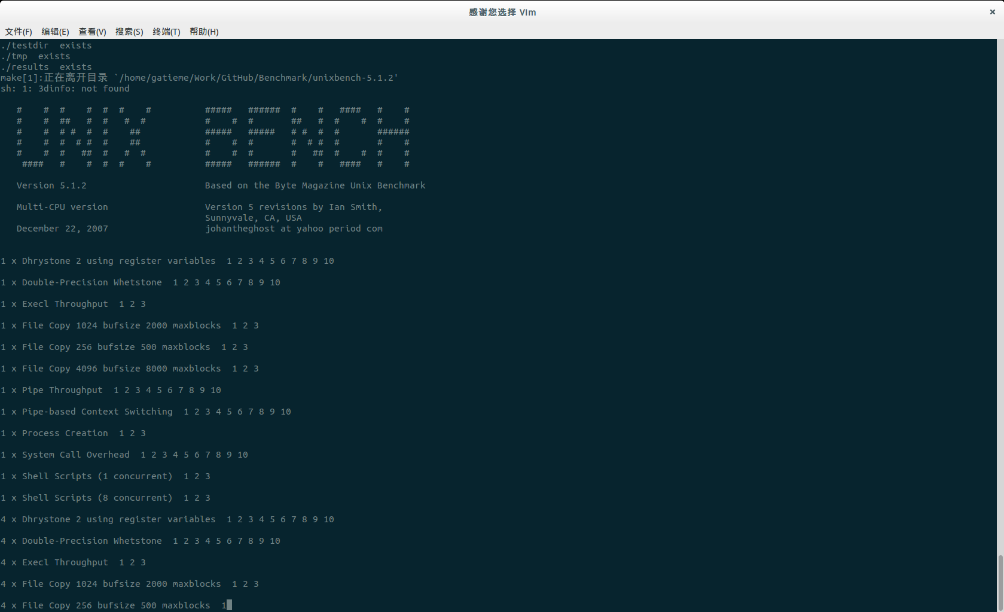Click the 'sh: 1: 3dinfo: not found' line
The width and height of the screenshot is (1004, 612).
[65, 89]
